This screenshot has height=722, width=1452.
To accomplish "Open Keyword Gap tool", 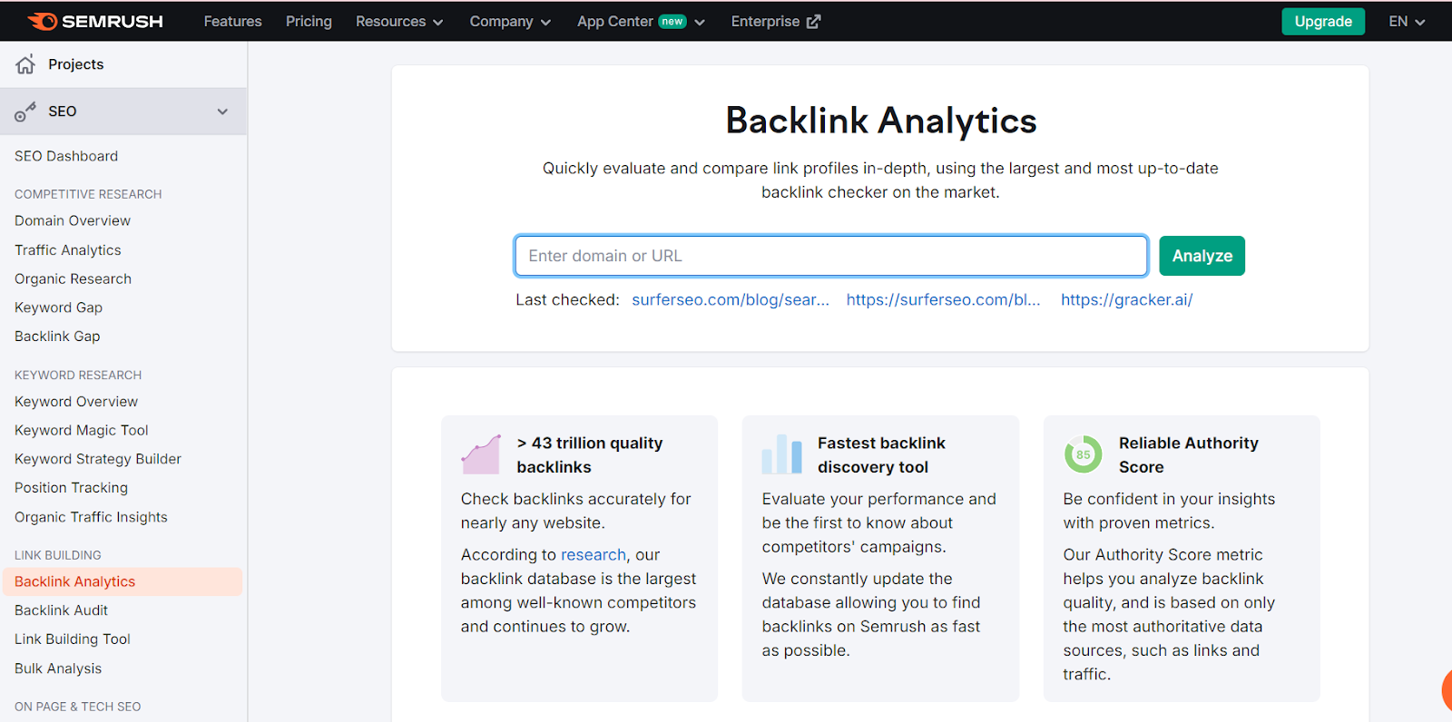I will [x=58, y=307].
